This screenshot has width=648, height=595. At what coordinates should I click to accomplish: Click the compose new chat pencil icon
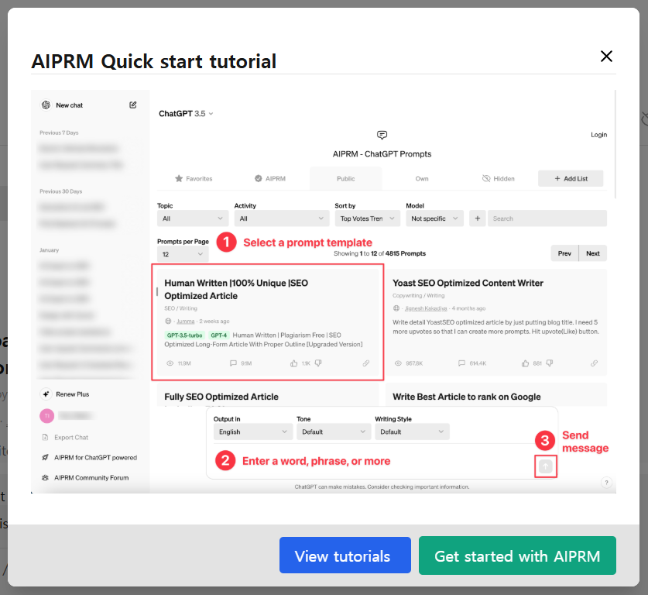pos(132,105)
